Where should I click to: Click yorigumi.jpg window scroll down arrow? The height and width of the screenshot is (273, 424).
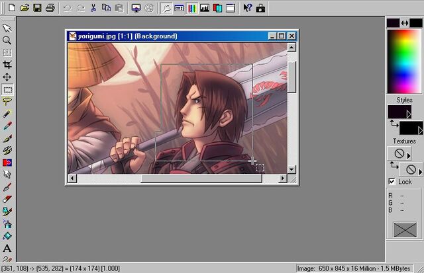tap(291, 169)
